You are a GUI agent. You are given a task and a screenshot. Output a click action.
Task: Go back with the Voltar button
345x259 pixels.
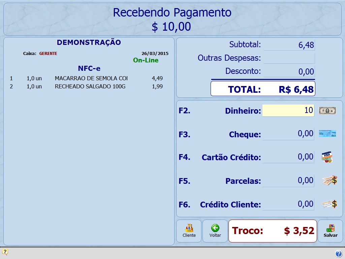215,231
